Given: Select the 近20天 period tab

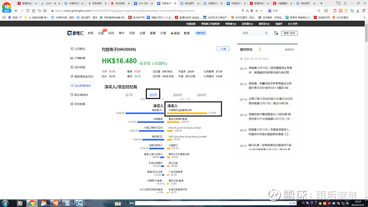Looking at the screenshot, I should tap(178, 95).
